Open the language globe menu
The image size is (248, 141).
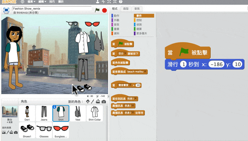pos(23,2)
